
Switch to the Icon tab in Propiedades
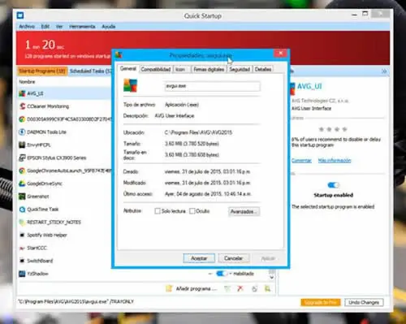(x=180, y=70)
